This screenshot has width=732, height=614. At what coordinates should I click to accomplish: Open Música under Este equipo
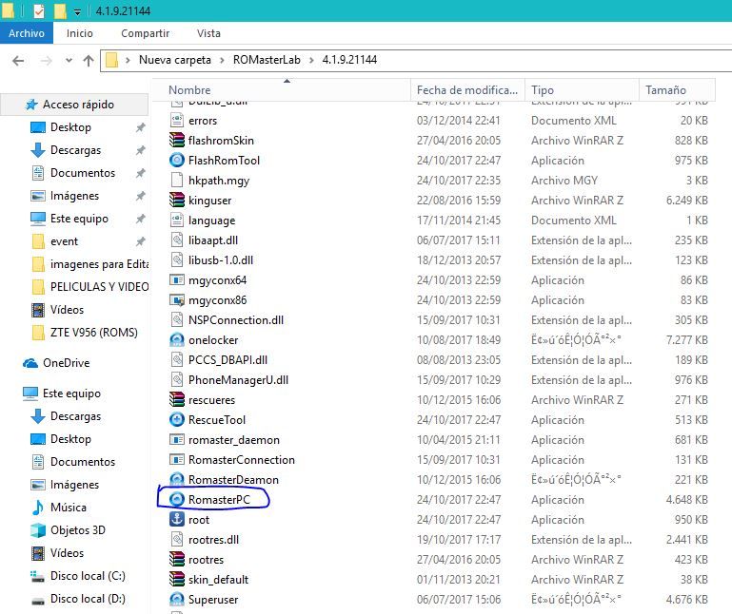[x=68, y=508]
